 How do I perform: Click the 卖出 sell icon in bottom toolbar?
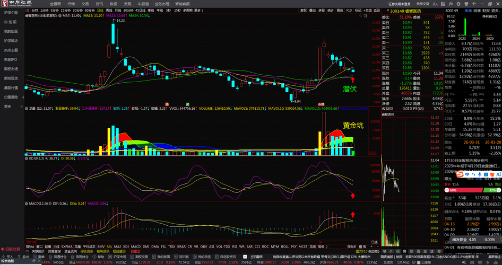pyautogui.click(x=19, y=257)
